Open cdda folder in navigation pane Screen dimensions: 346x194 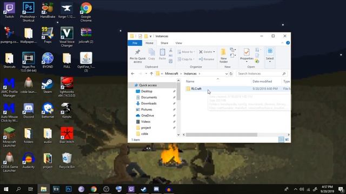pyautogui.click(x=144, y=134)
